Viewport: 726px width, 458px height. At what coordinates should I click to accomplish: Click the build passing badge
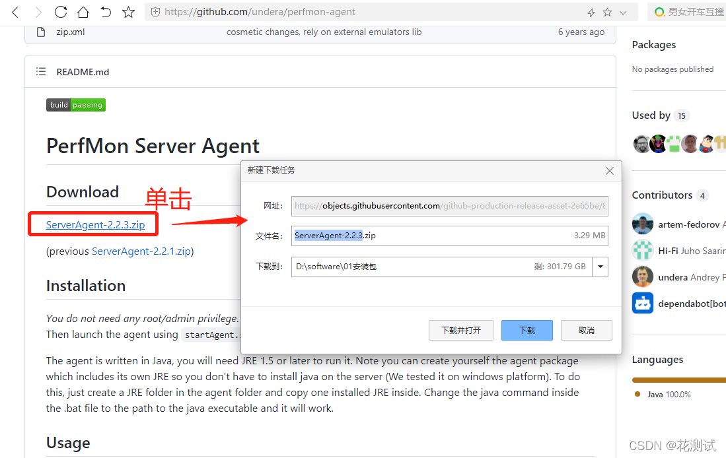point(75,105)
